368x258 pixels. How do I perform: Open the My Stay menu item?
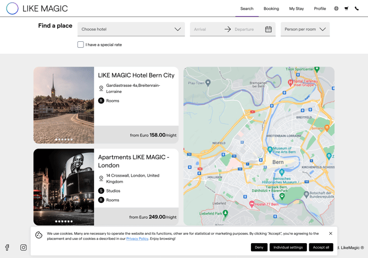pos(296,9)
